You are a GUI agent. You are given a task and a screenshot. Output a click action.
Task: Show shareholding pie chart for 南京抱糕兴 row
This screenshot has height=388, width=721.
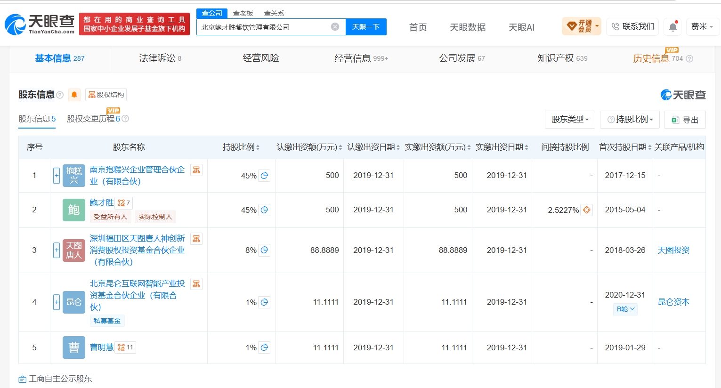pyautogui.click(x=264, y=176)
